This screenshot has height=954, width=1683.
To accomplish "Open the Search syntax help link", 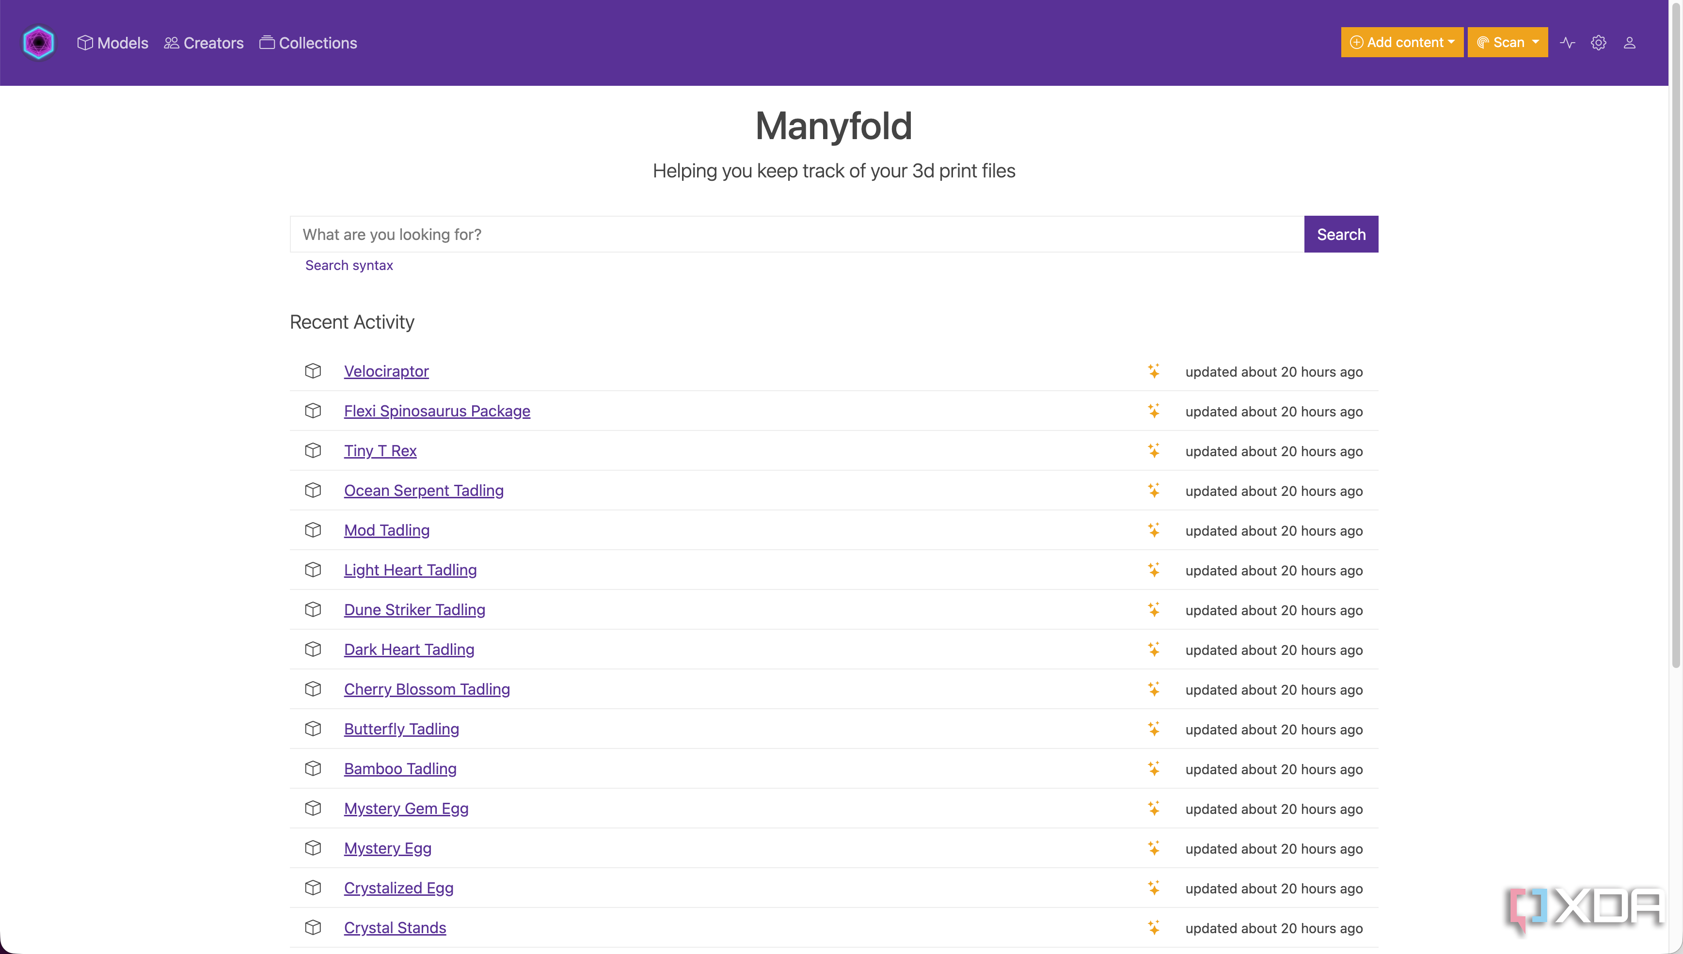I will pyautogui.click(x=349, y=265).
